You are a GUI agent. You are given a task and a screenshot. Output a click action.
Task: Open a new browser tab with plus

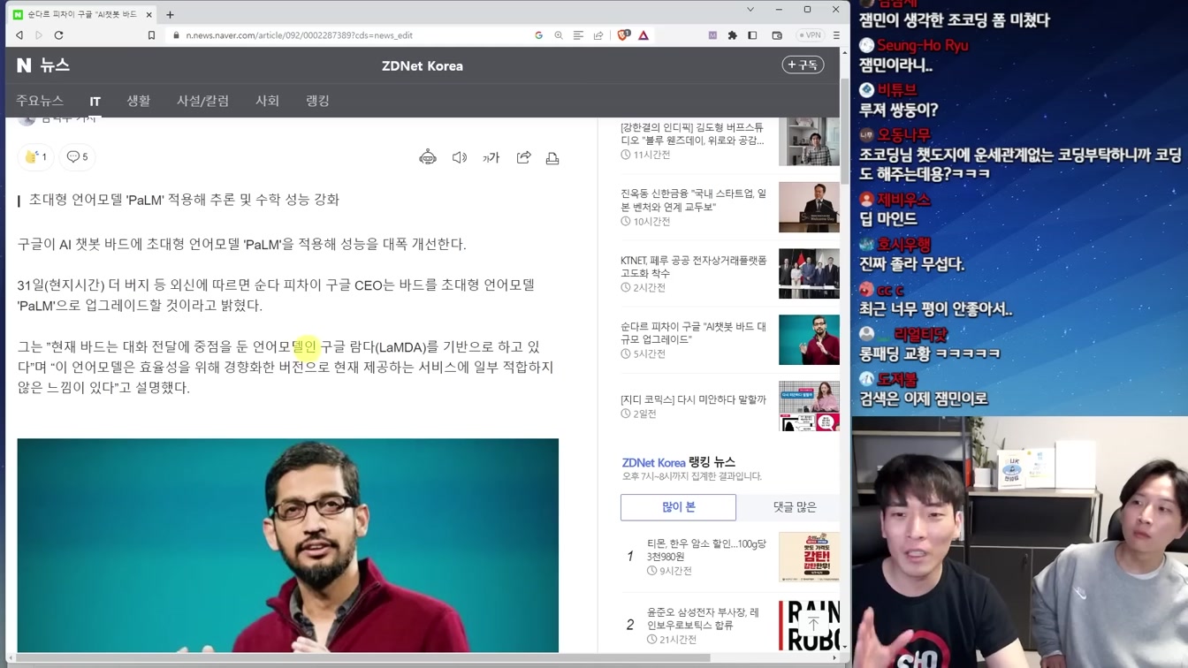170,14
